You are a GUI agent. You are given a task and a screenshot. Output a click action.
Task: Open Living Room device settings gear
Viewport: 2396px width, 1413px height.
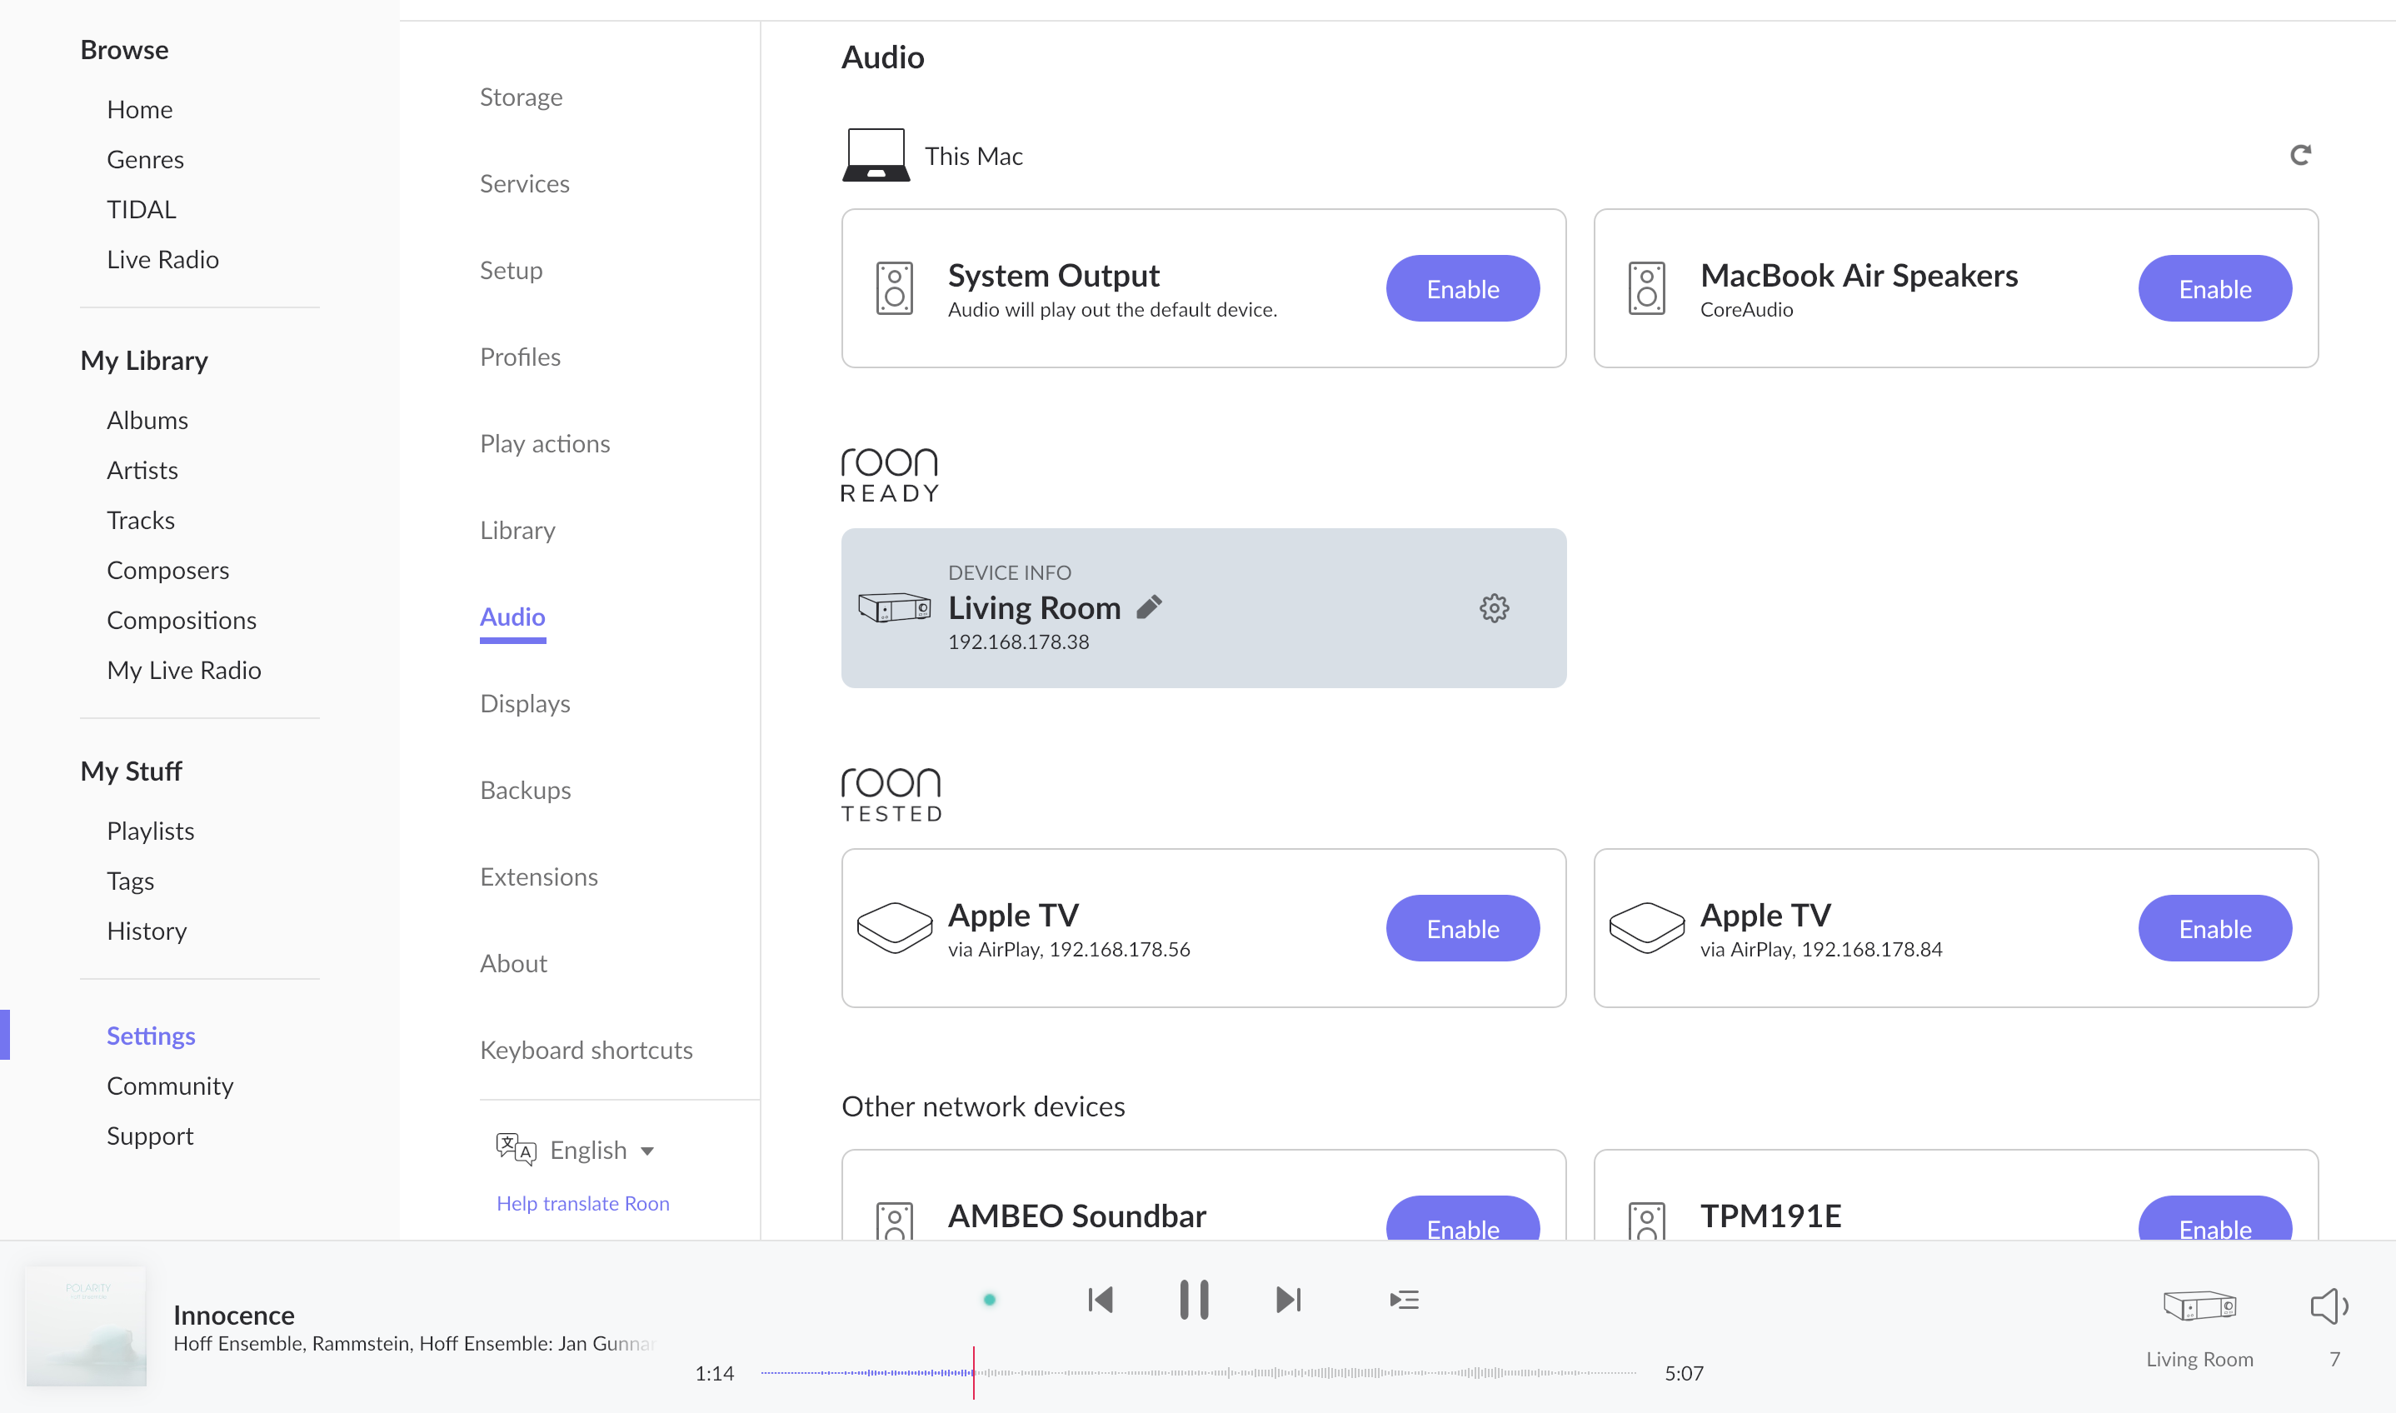click(1494, 607)
